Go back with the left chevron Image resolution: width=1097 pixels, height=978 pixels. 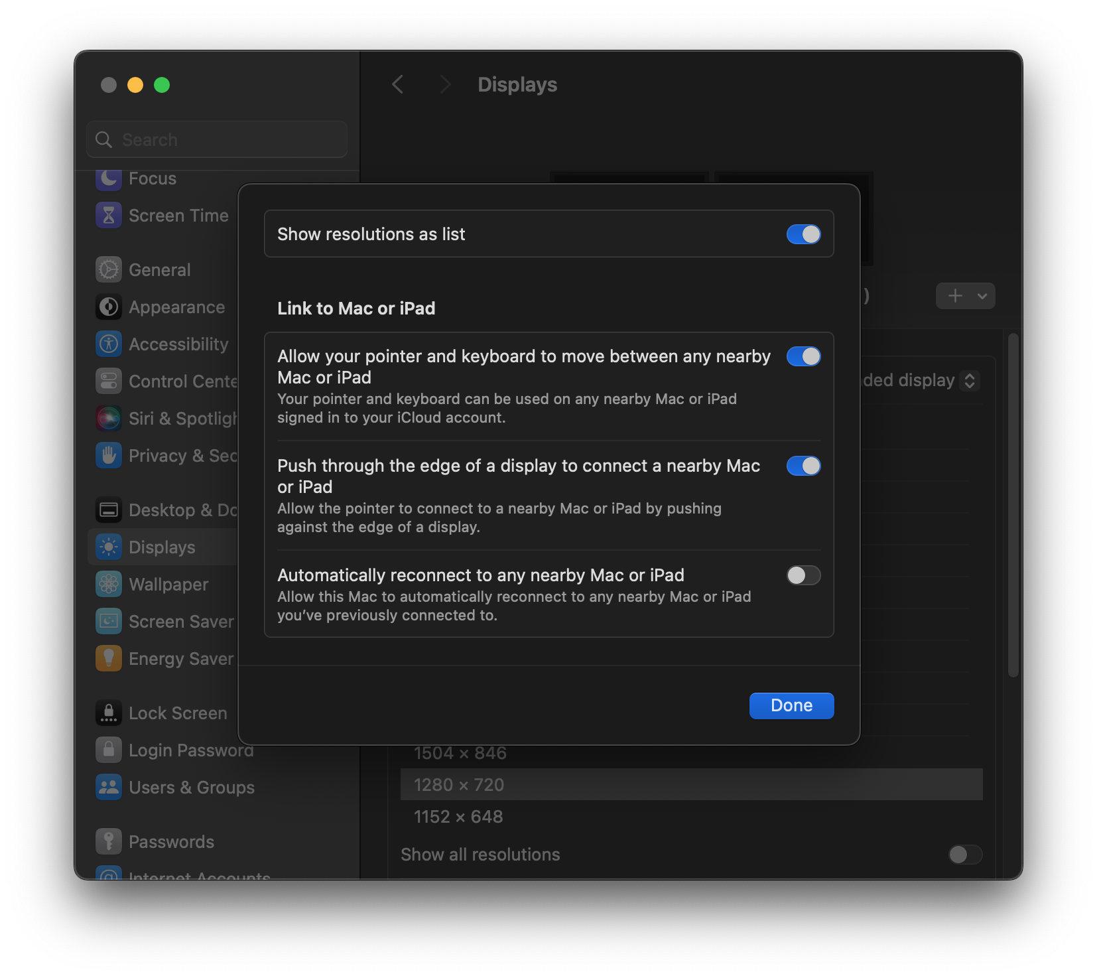(398, 84)
